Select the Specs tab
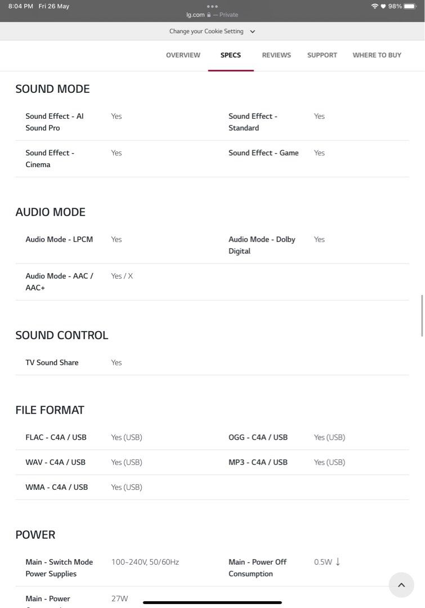The height and width of the screenshot is (608, 425). pyautogui.click(x=231, y=55)
